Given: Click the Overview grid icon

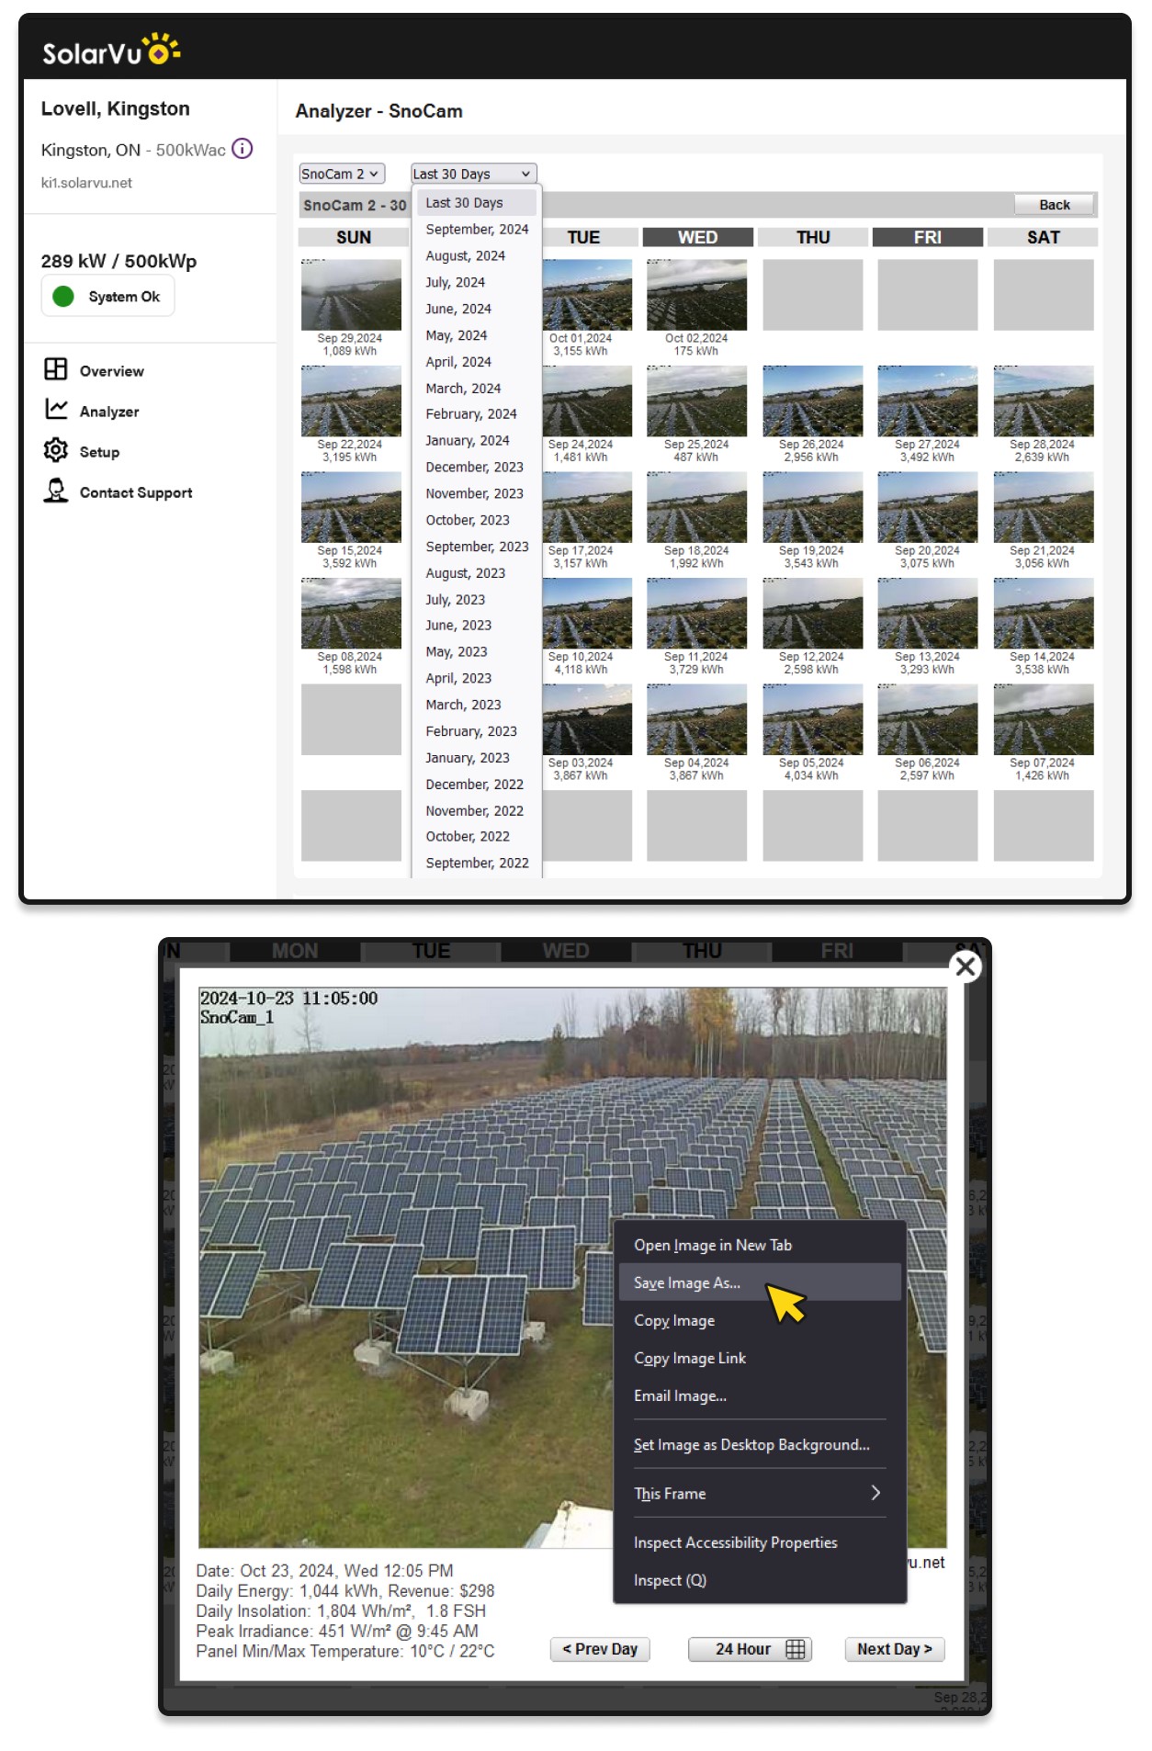Looking at the screenshot, I should (56, 369).
